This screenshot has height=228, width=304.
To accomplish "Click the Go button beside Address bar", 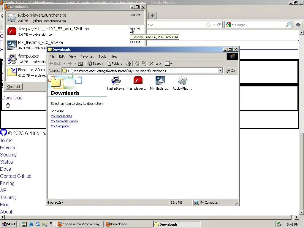I will click(231, 71).
